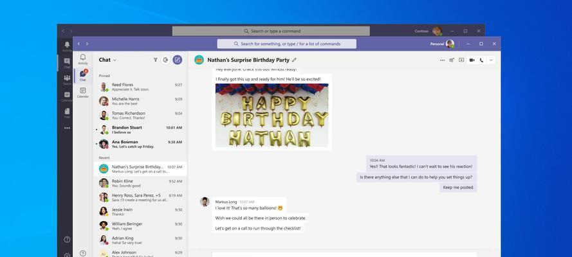Click message 'Yes!! That looks fantastic!'

(x=421, y=166)
